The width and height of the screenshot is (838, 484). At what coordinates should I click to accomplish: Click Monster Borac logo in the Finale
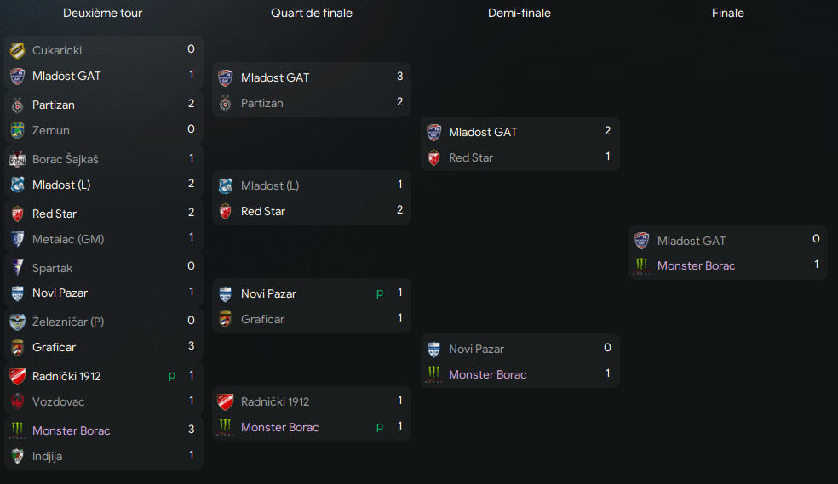[641, 265]
